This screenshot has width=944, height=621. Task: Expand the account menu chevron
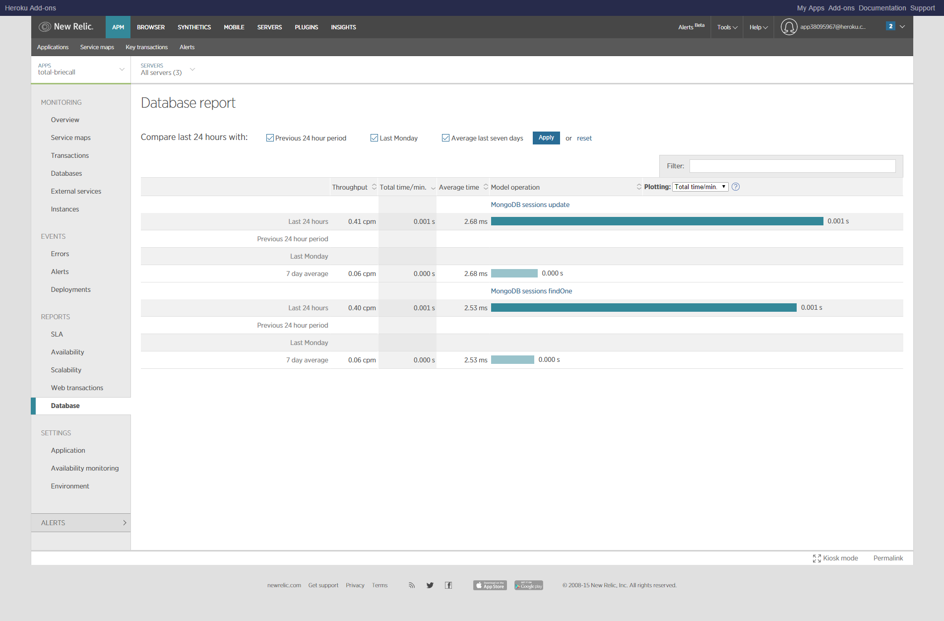point(902,27)
